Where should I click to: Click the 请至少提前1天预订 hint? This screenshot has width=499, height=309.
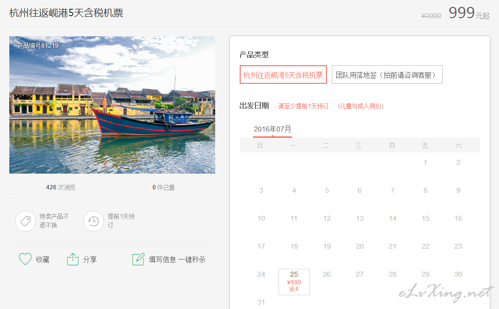pos(303,106)
